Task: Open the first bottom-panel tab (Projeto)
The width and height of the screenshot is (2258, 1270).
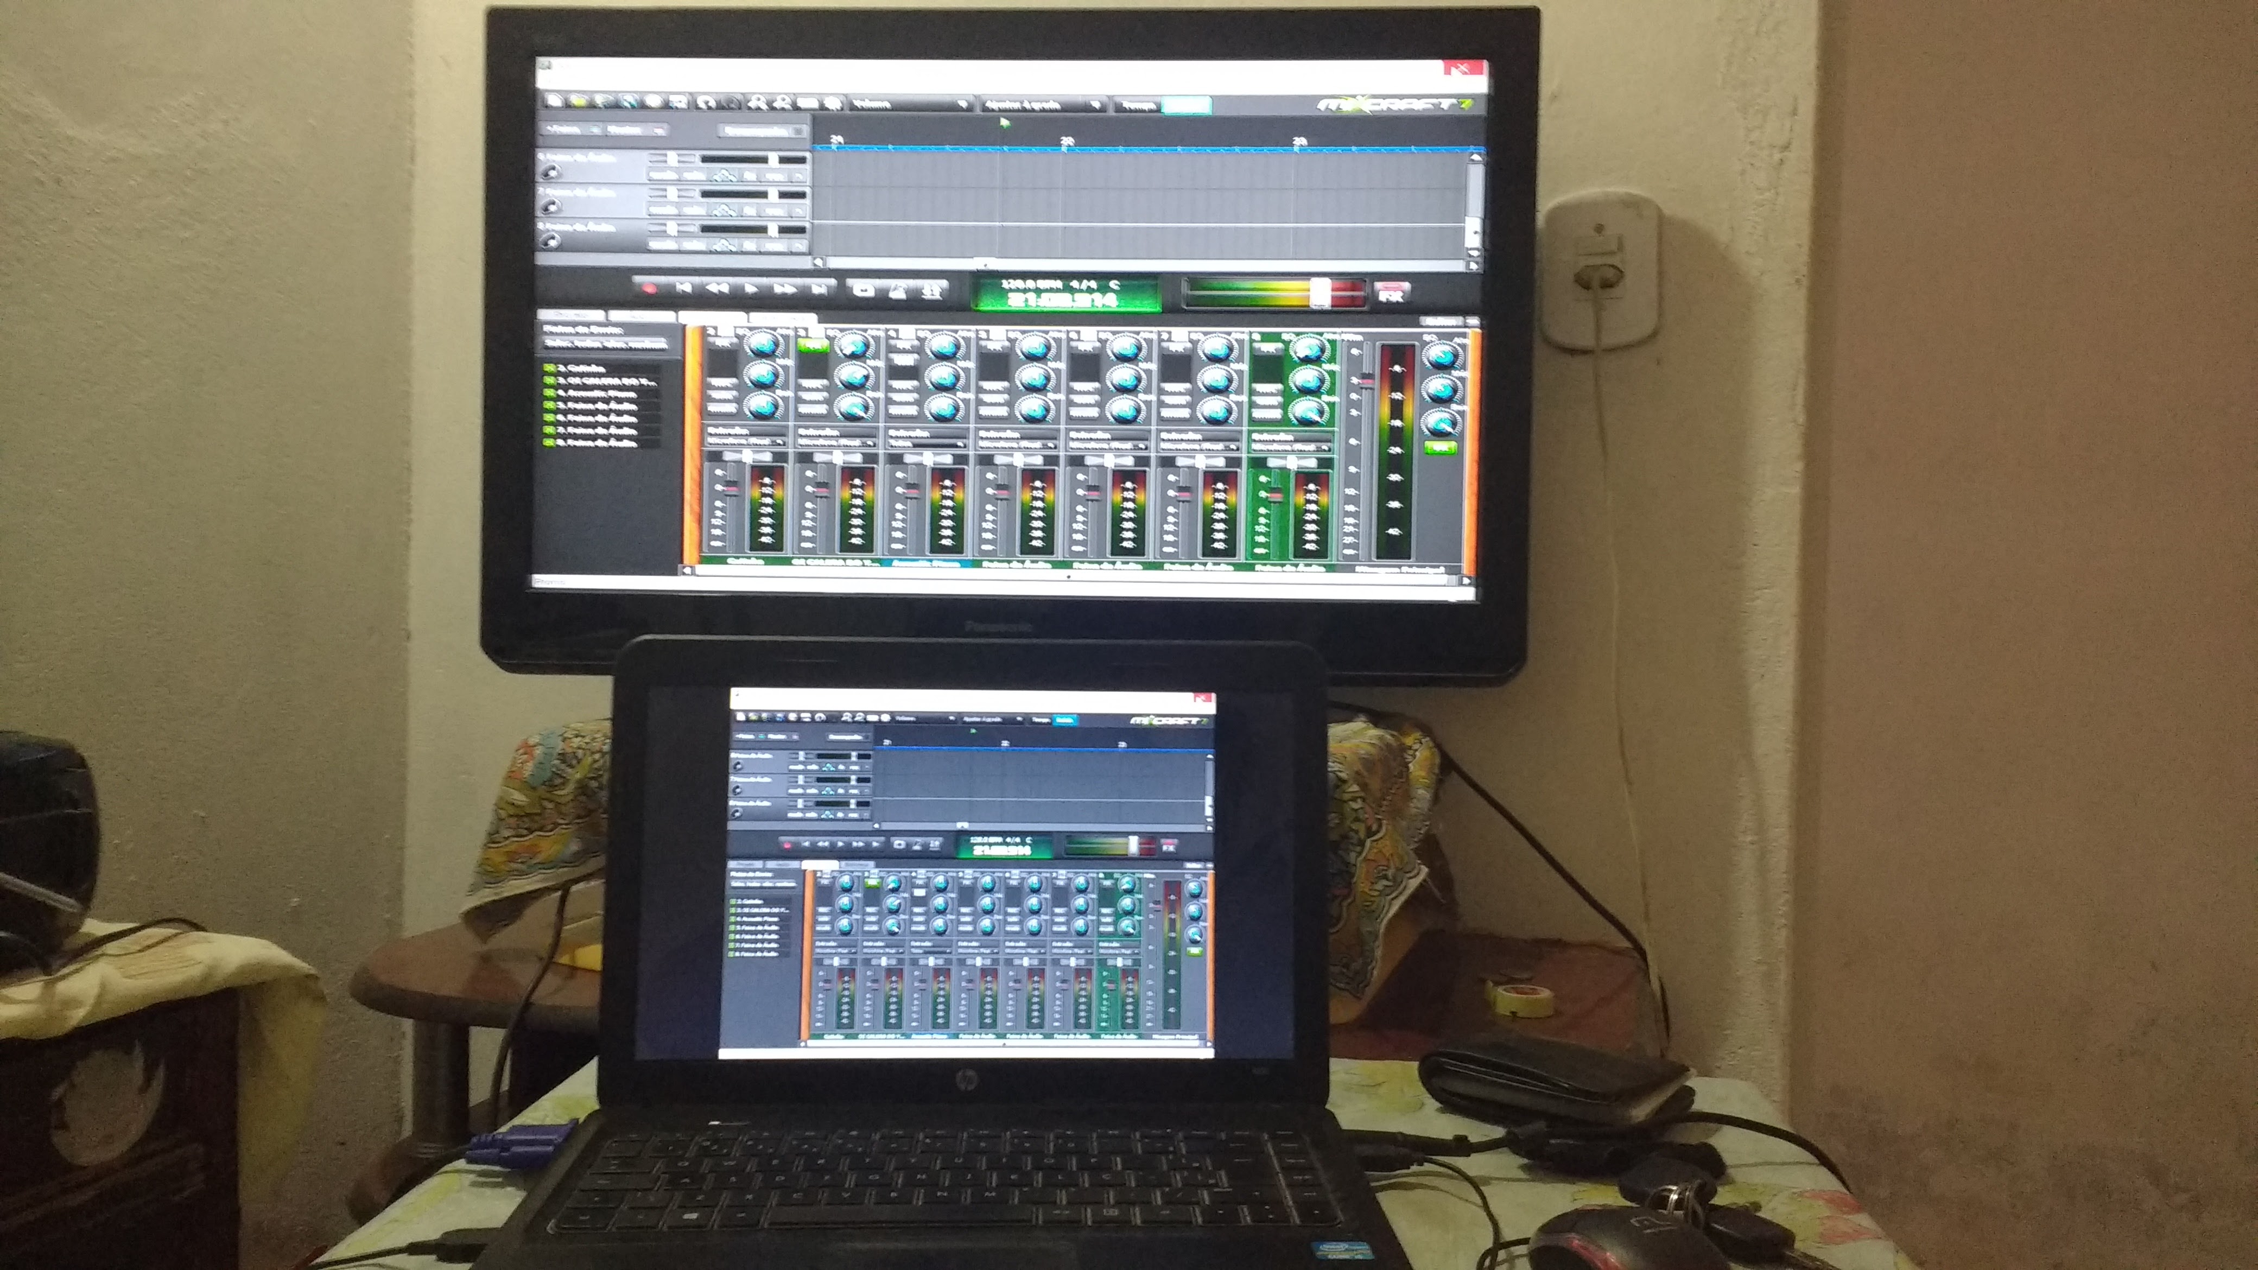Action: click(570, 315)
